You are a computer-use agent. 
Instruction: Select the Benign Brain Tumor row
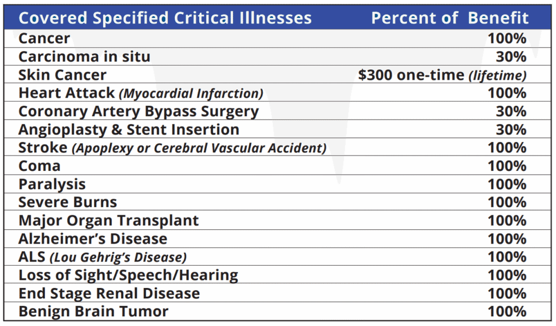pyautogui.click(x=93, y=312)
